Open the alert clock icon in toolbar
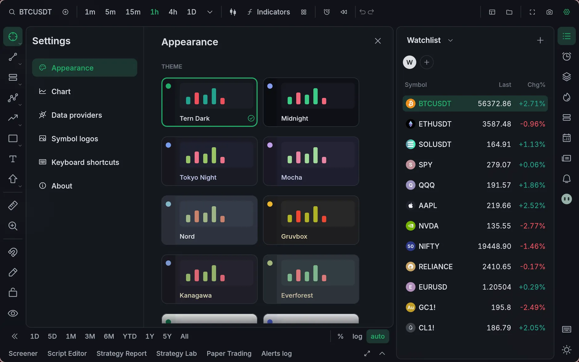 [327, 12]
